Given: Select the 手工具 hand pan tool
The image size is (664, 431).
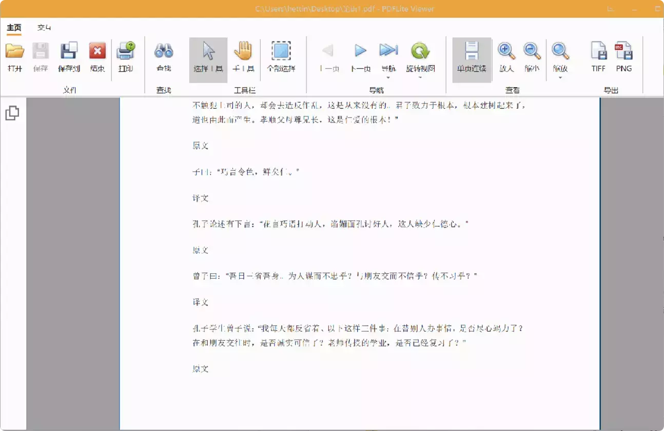Looking at the screenshot, I should tap(243, 56).
